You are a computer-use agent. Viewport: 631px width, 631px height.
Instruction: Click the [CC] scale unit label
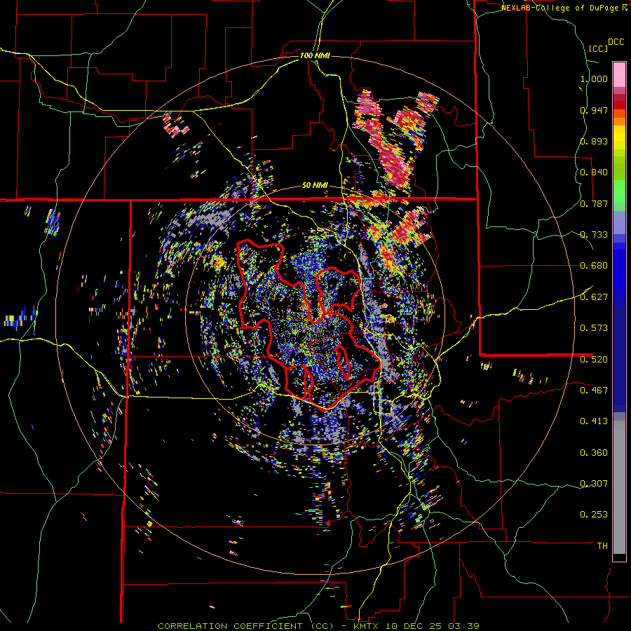tap(599, 48)
